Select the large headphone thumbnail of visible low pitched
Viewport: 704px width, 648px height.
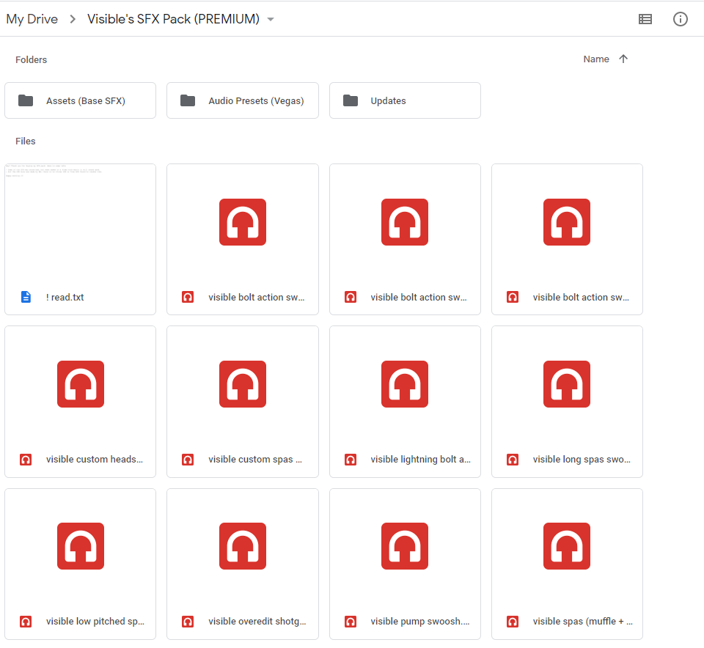click(x=81, y=546)
